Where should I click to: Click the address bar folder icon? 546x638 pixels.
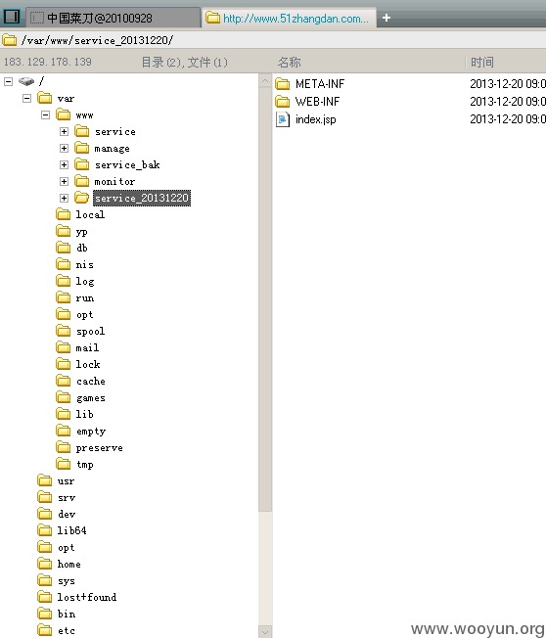point(10,40)
